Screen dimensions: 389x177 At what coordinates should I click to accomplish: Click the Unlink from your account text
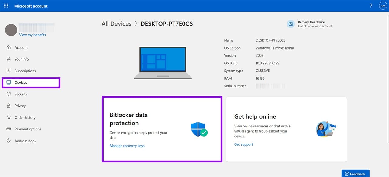tap(315, 26)
